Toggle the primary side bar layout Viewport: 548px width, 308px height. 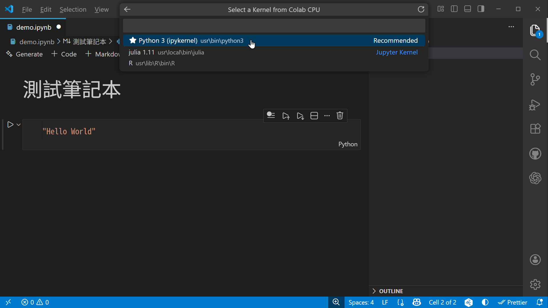[454, 9]
